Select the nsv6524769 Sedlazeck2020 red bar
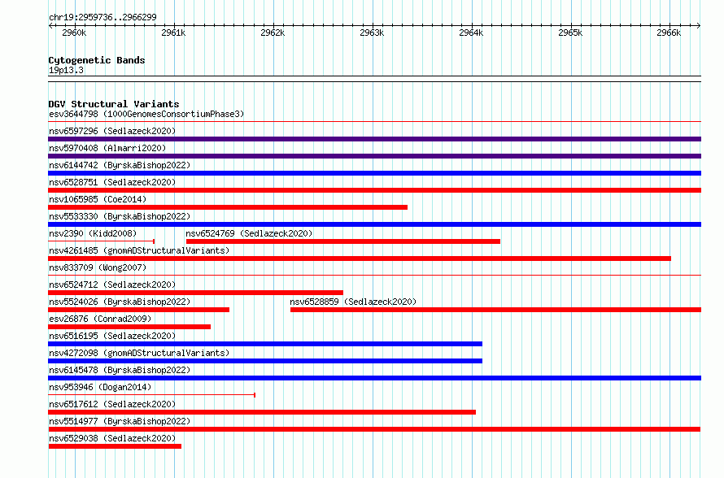Viewport: 724px width, 478px height. coord(343,241)
